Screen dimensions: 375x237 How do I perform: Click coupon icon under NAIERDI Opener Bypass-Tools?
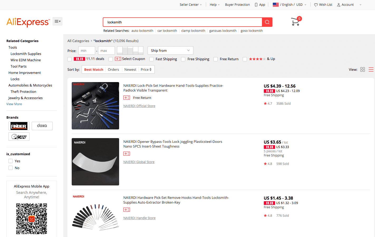click(x=126, y=154)
